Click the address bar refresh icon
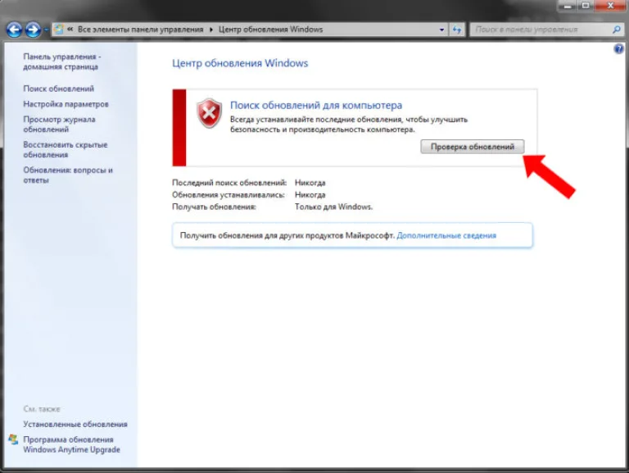This screenshot has width=629, height=473. [x=456, y=30]
